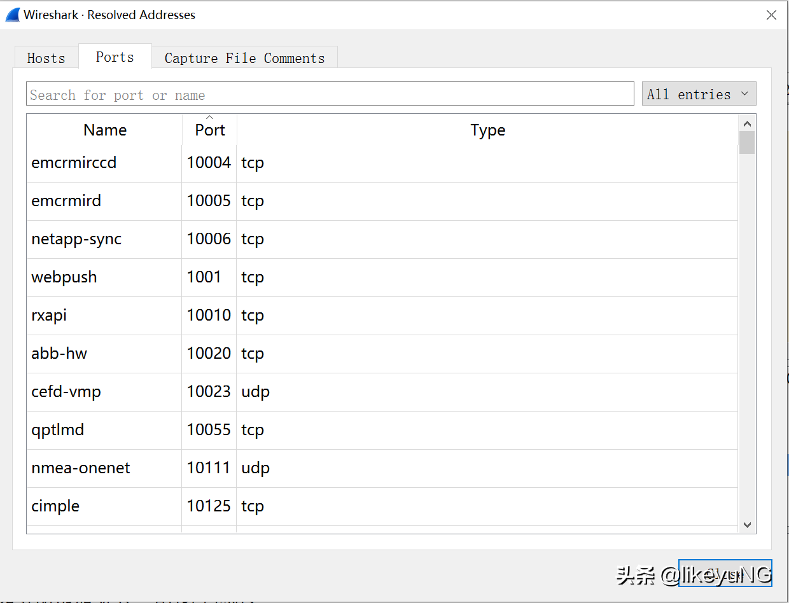This screenshot has height=603, width=789.
Task: Click port number 10005
Action: point(209,201)
